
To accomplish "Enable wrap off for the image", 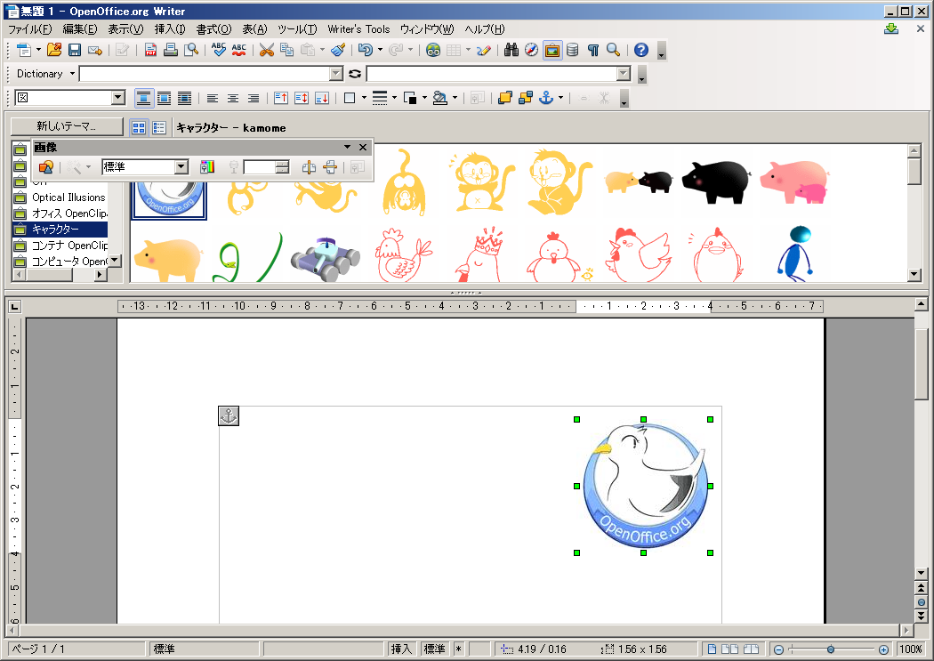I will (x=143, y=98).
